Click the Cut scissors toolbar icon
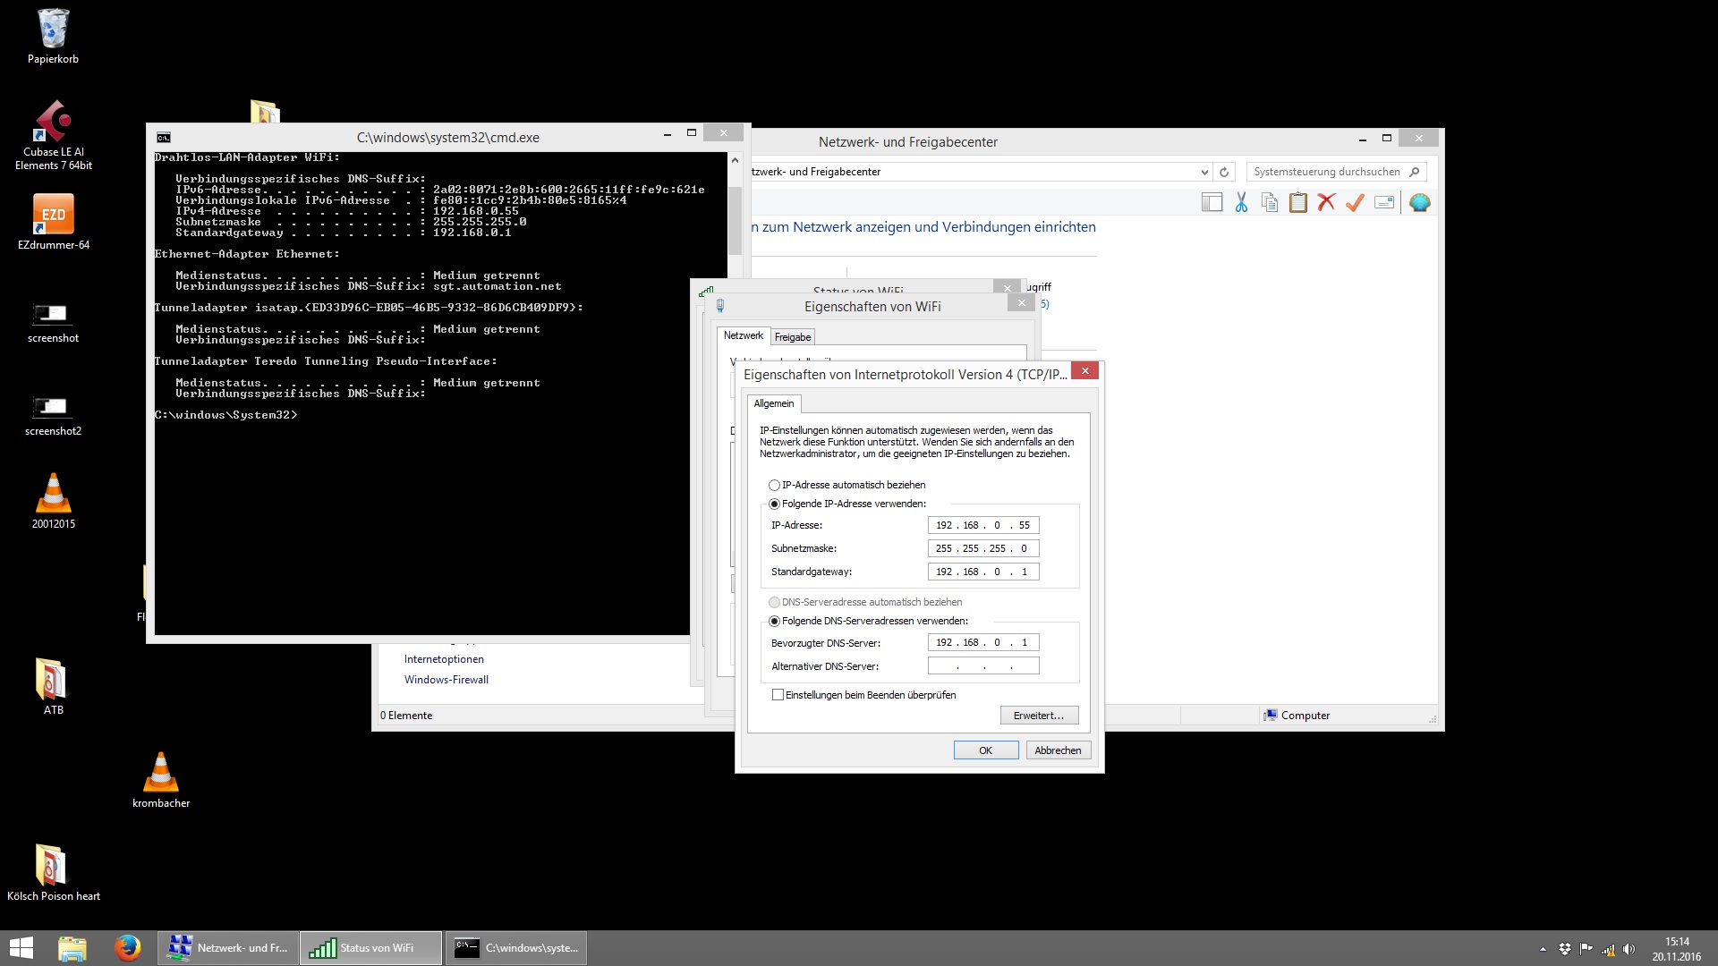Viewport: 1718px width, 966px height. tap(1241, 203)
